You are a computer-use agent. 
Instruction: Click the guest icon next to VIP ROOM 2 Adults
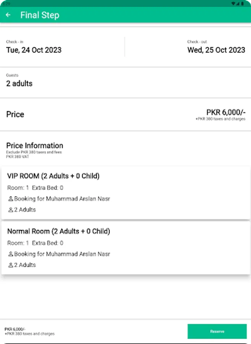tap(10, 209)
